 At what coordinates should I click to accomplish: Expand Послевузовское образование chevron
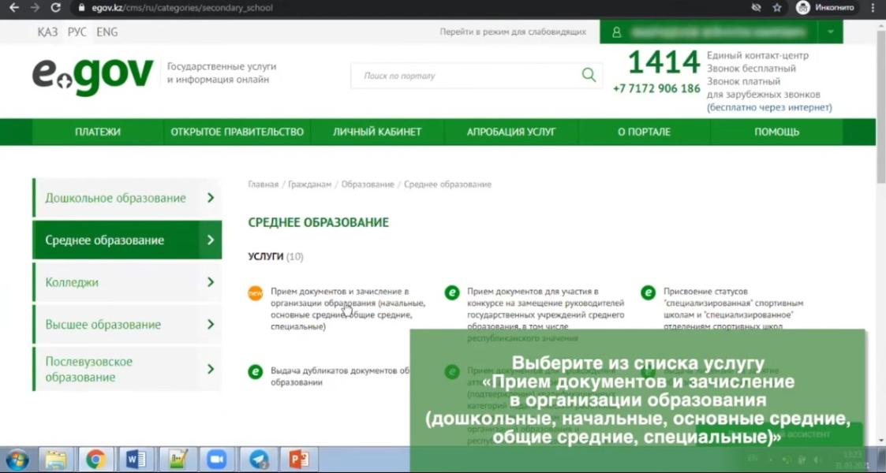click(x=211, y=369)
